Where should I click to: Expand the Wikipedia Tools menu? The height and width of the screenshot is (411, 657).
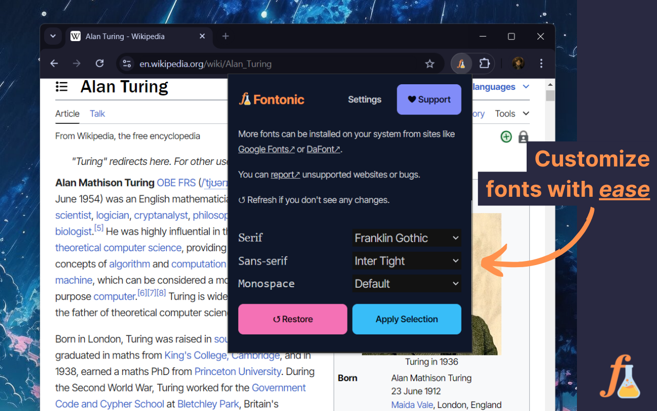tap(512, 114)
